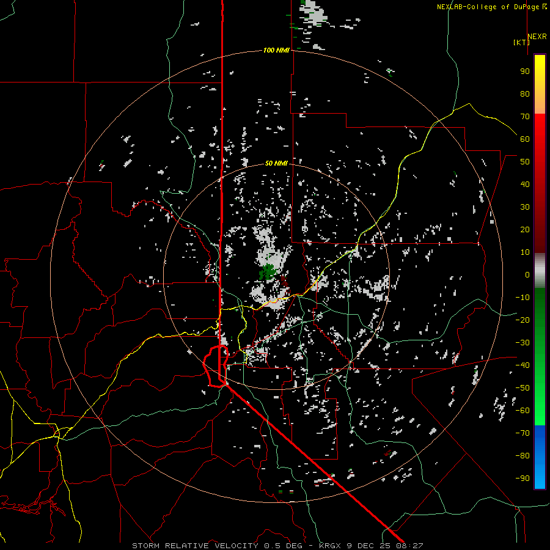The image size is (550, 550).
Task: Click the 30 value on velocity scale
Action: pos(525,207)
